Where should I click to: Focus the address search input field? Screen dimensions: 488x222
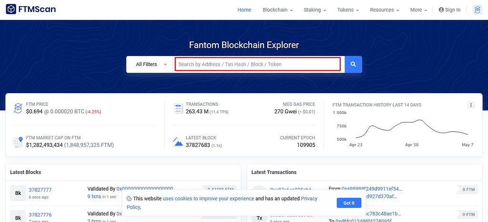(x=258, y=64)
